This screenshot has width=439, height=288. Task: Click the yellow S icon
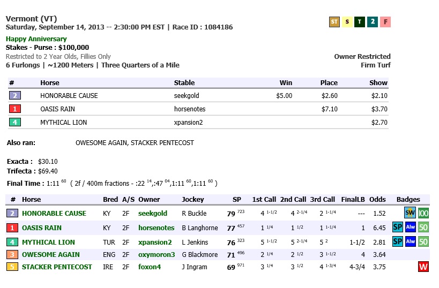[347, 22]
